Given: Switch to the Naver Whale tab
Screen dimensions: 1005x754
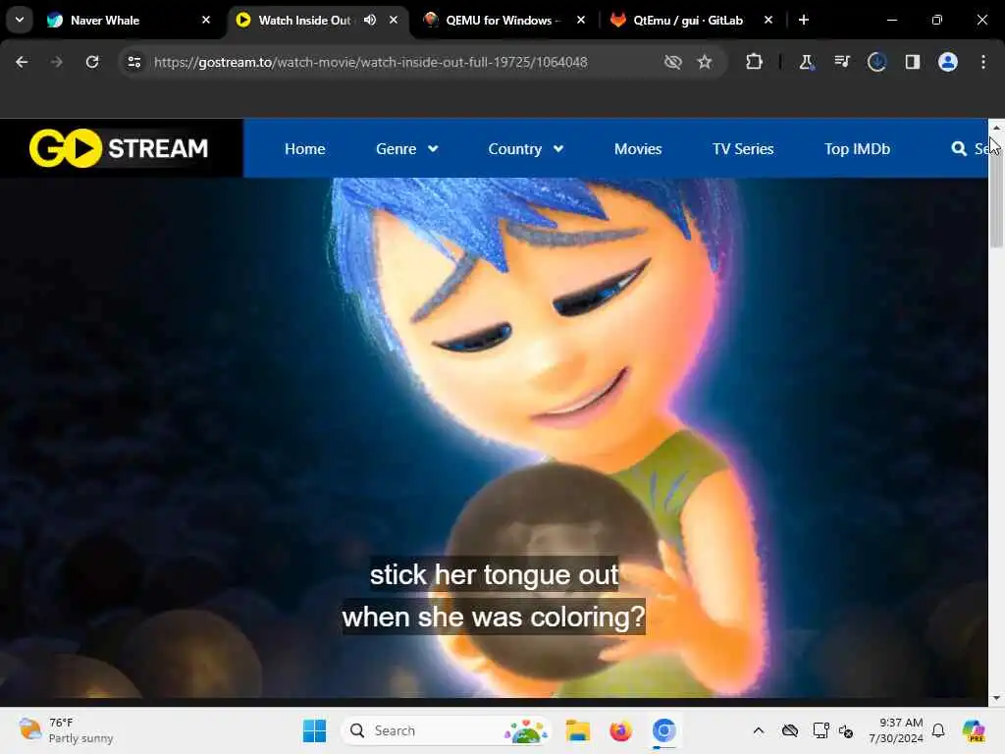Looking at the screenshot, I should (x=122, y=20).
